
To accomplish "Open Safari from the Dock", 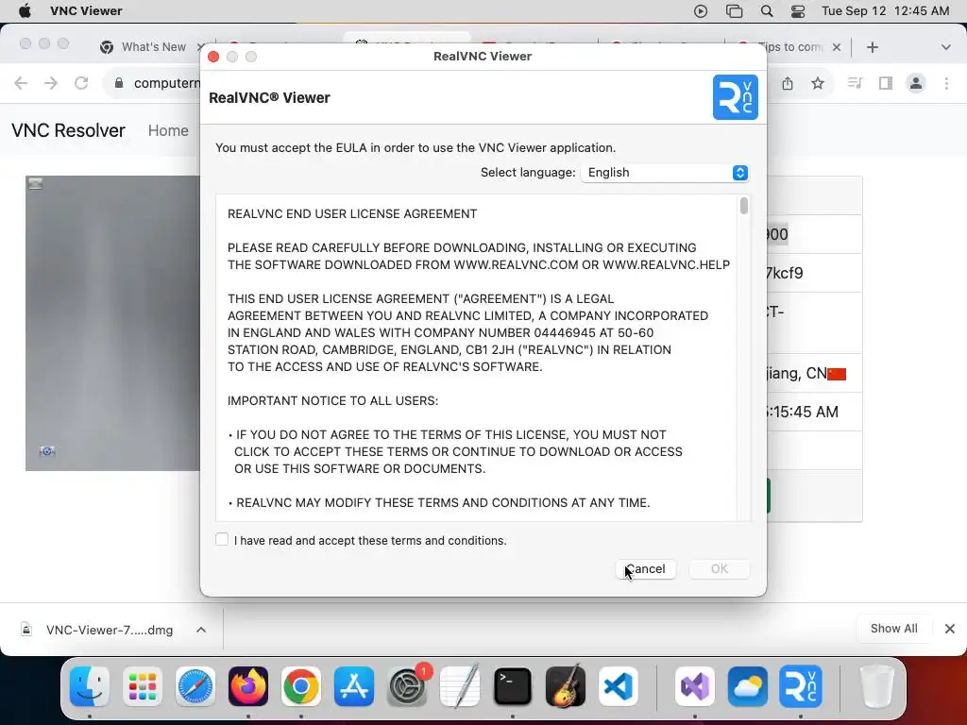I will click(x=195, y=685).
